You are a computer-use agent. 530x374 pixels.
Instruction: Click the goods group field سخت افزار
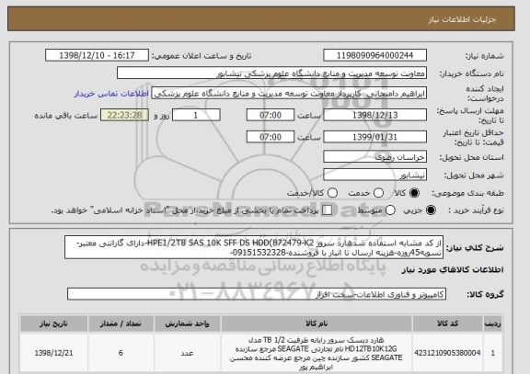(257, 294)
